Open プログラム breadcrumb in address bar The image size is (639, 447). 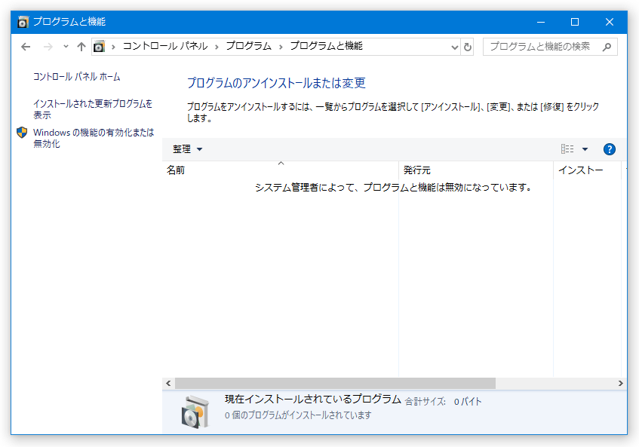coord(249,46)
